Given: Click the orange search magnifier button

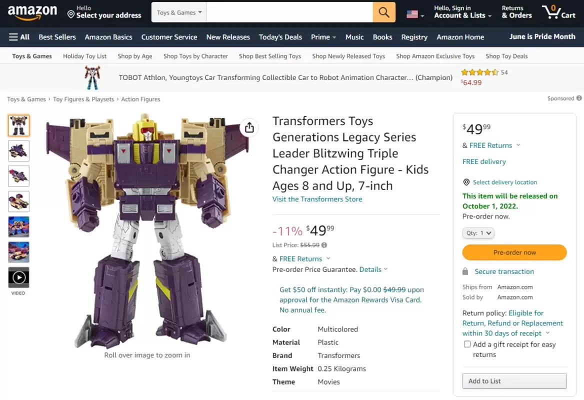Looking at the screenshot, I should [x=384, y=12].
